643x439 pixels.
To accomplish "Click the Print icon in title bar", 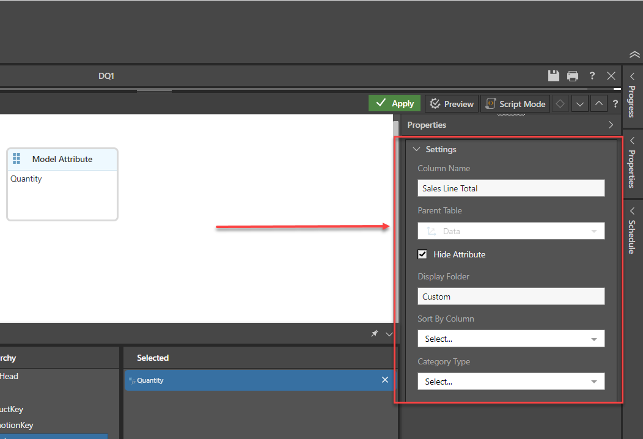I will (573, 76).
